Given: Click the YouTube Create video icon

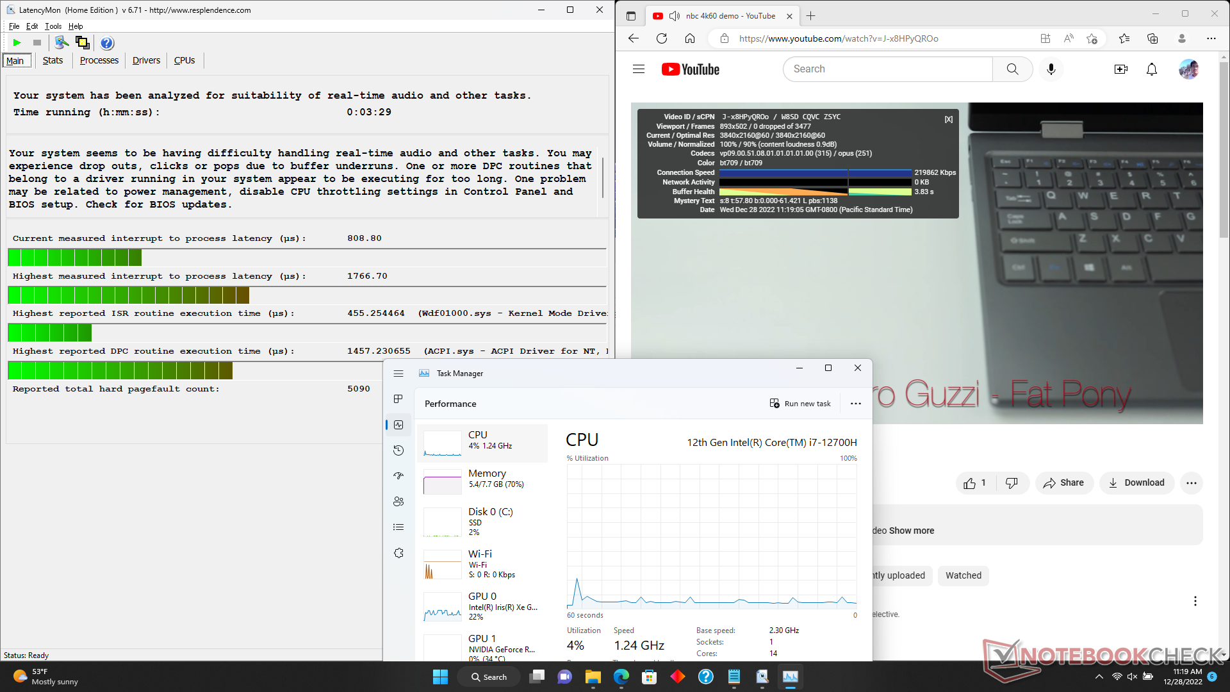Looking at the screenshot, I should 1120,69.
